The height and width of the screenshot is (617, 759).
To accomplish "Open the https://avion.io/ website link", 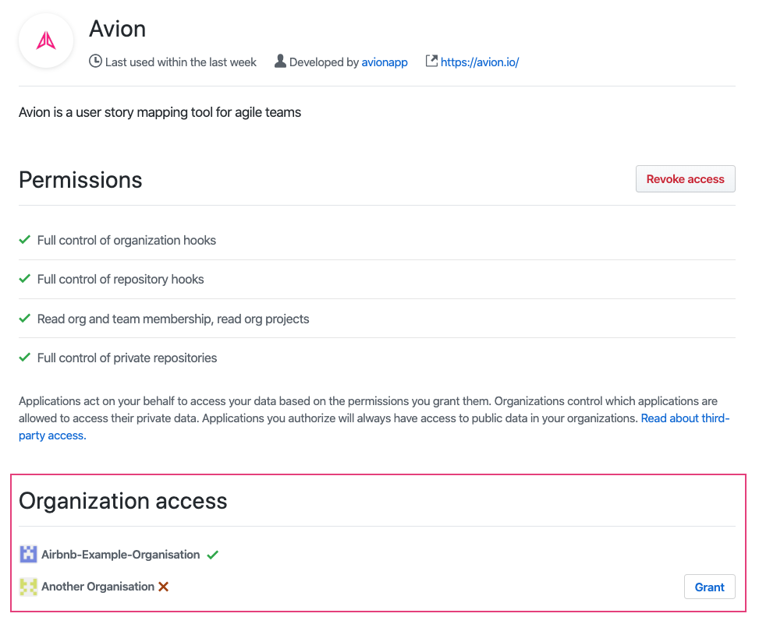I will pyautogui.click(x=480, y=62).
